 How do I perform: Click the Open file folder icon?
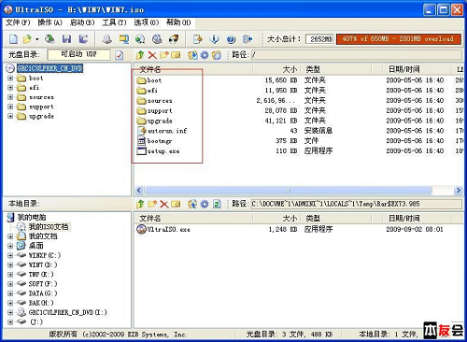[27, 39]
